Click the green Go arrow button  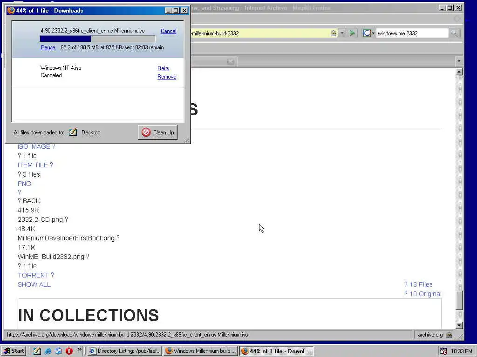point(352,33)
